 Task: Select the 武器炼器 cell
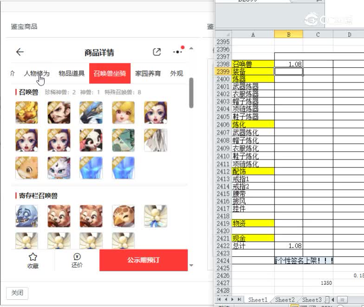(x=253, y=86)
